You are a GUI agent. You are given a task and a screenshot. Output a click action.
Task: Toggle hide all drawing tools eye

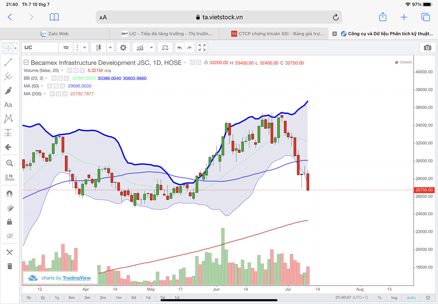pyautogui.click(x=10, y=236)
